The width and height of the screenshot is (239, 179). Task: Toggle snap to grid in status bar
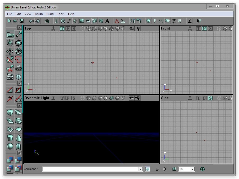pos(174,169)
